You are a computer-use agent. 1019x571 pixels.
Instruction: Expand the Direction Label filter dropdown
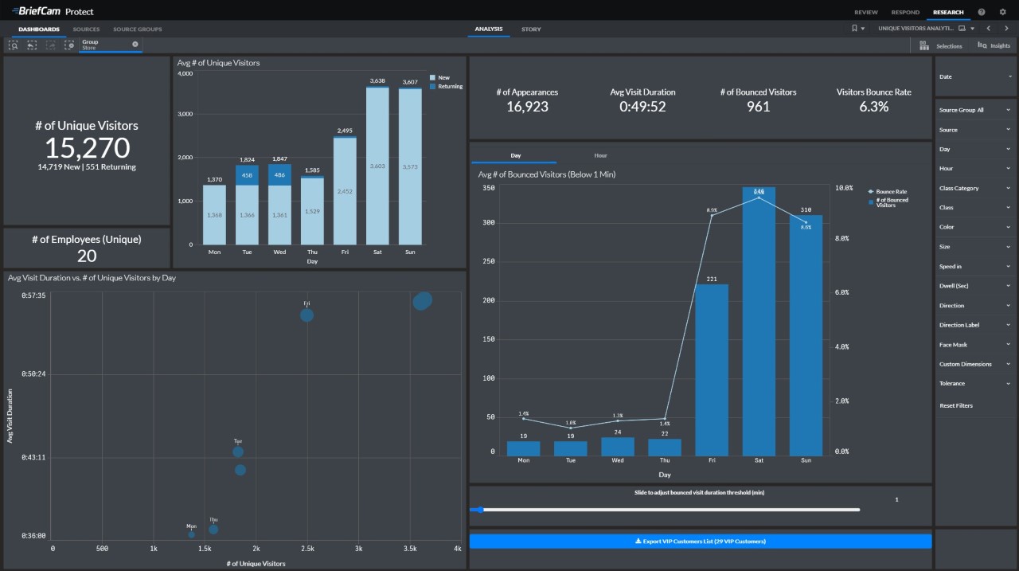coord(974,325)
